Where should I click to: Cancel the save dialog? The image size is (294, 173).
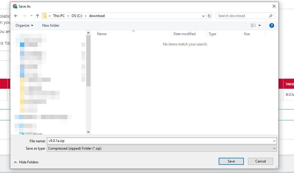(260, 161)
